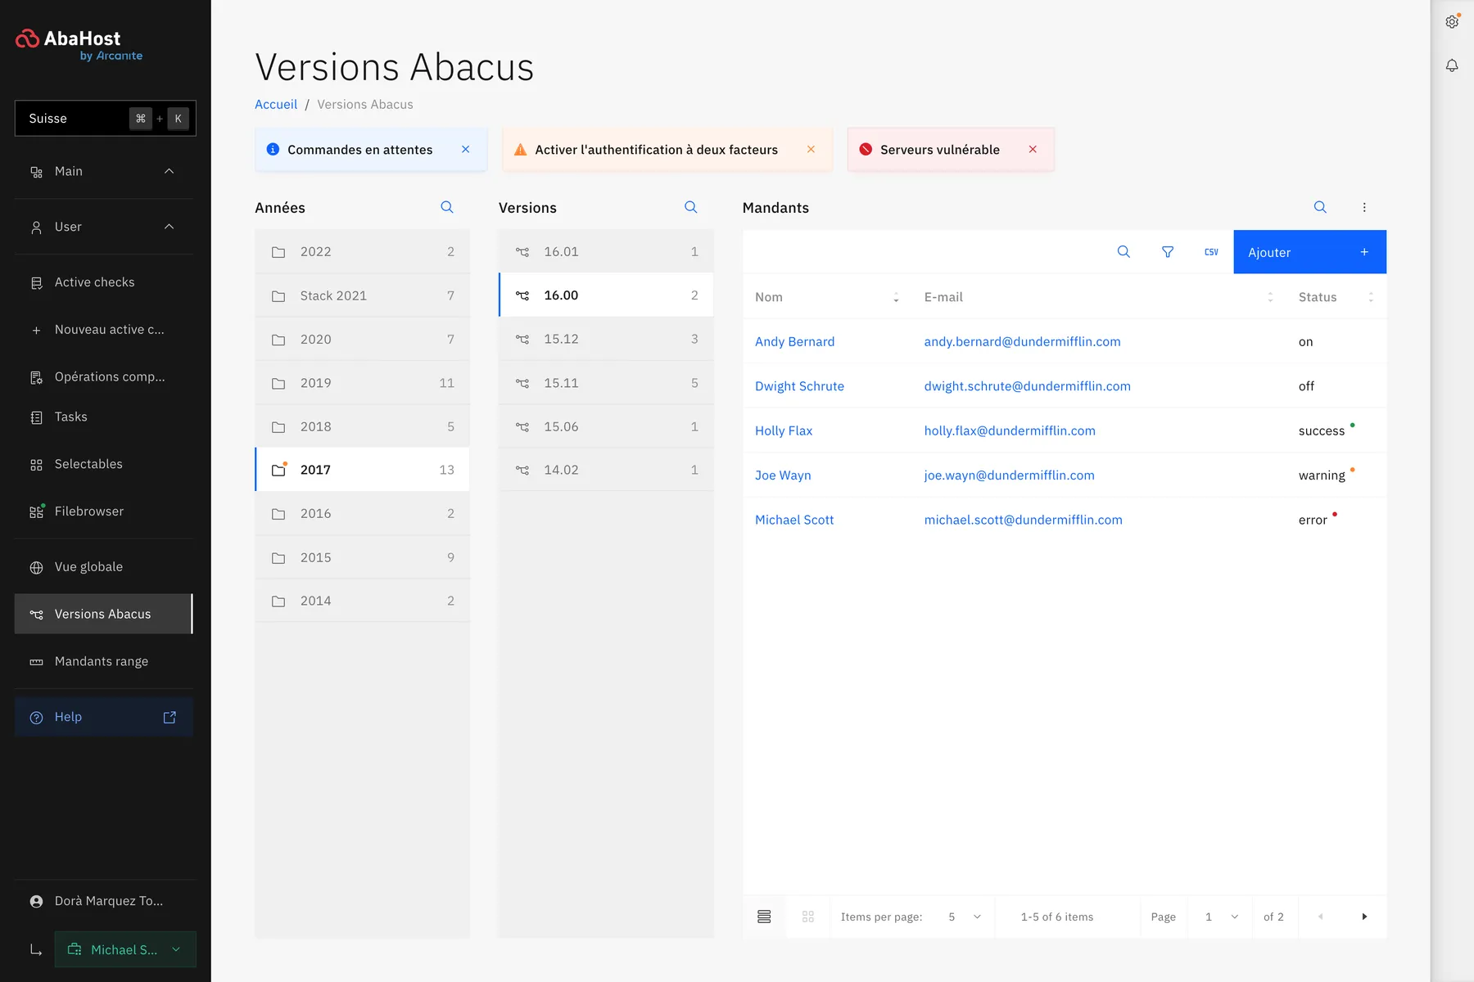Select Versions Abacus sidebar item

(104, 614)
